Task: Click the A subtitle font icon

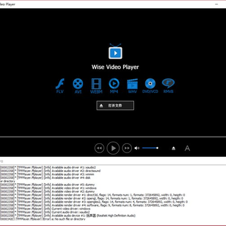Action: coord(187,148)
